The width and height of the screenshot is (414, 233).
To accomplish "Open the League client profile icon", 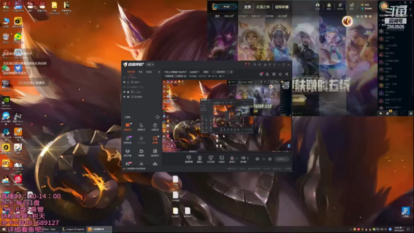I will 318,6.
